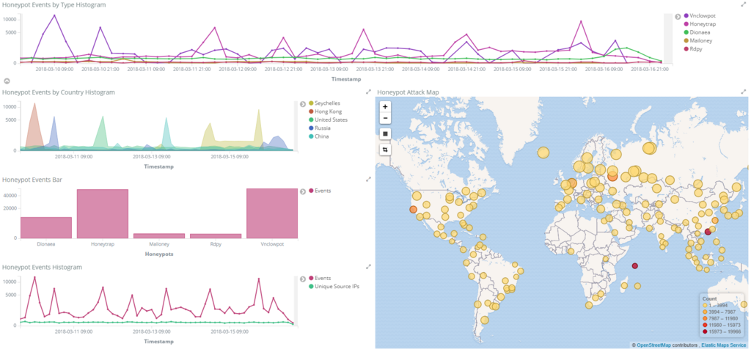Toggle Hong Kong in the country legend

point(325,111)
